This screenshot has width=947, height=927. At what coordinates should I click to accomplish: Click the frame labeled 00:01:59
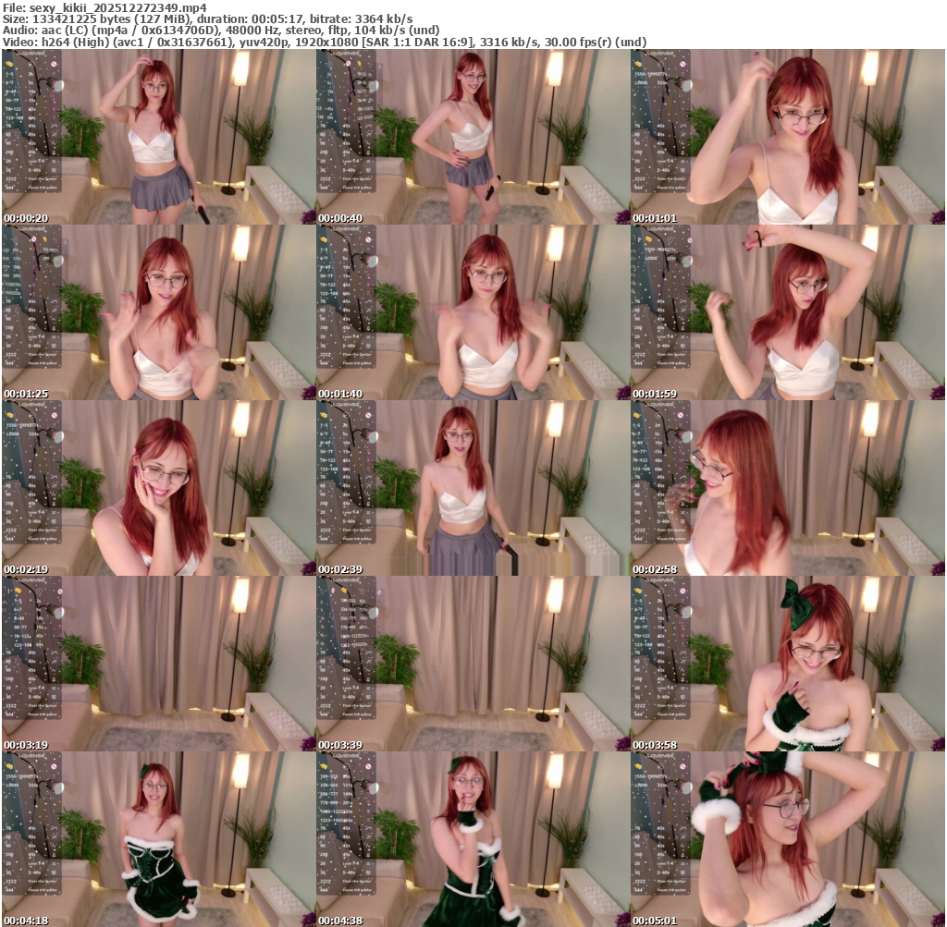[787, 313]
